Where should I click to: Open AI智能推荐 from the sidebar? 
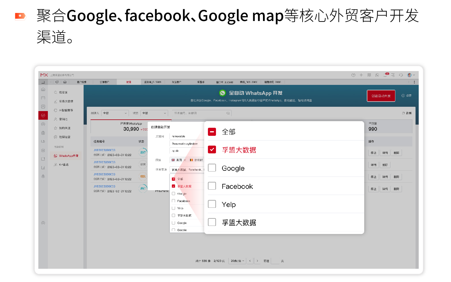pyautogui.click(x=65, y=110)
